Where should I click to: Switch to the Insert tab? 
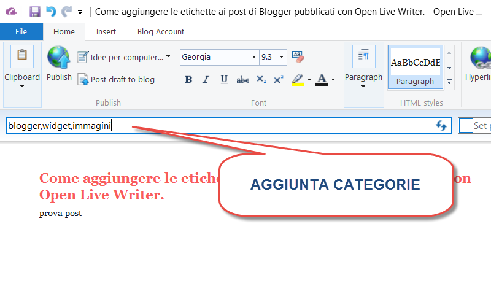pos(106,32)
